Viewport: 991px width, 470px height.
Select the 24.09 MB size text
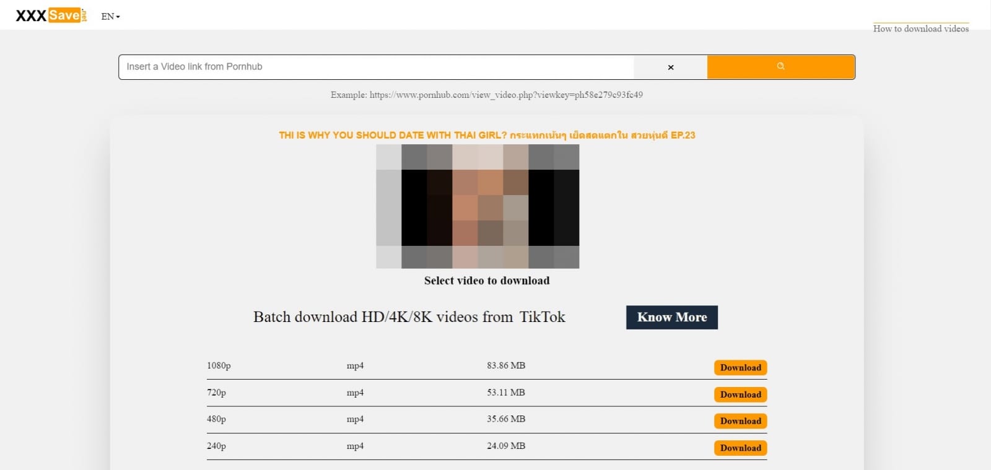coord(506,446)
